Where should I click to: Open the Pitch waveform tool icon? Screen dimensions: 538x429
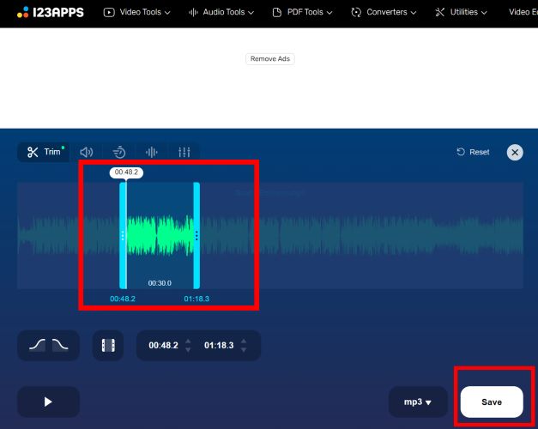[151, 152]
